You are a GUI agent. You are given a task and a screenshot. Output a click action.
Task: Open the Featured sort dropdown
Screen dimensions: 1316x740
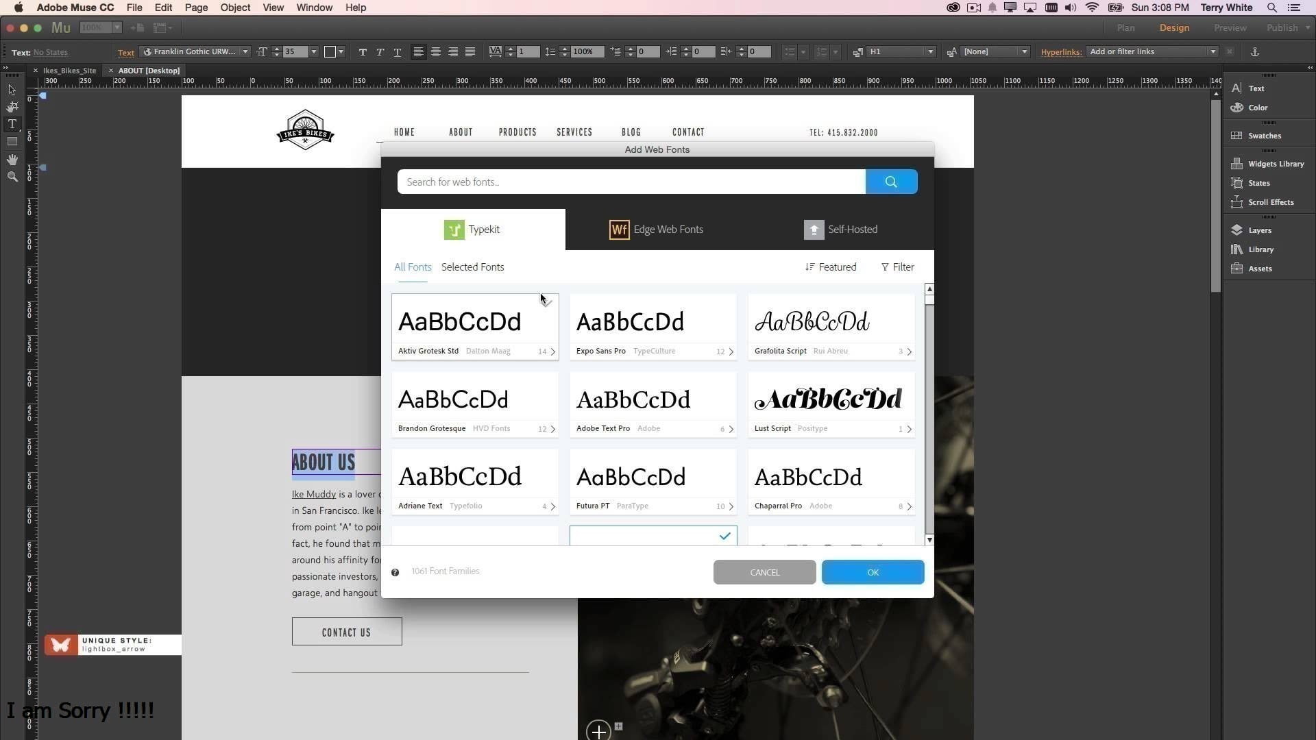pos(831,267)
